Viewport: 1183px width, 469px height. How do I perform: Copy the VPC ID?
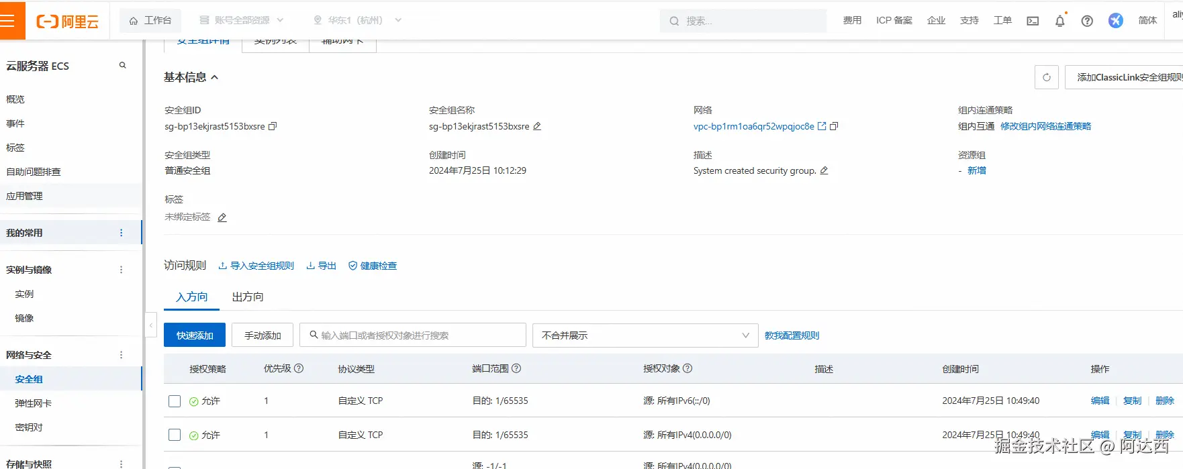pyautogui.click(x=834, y=126)
